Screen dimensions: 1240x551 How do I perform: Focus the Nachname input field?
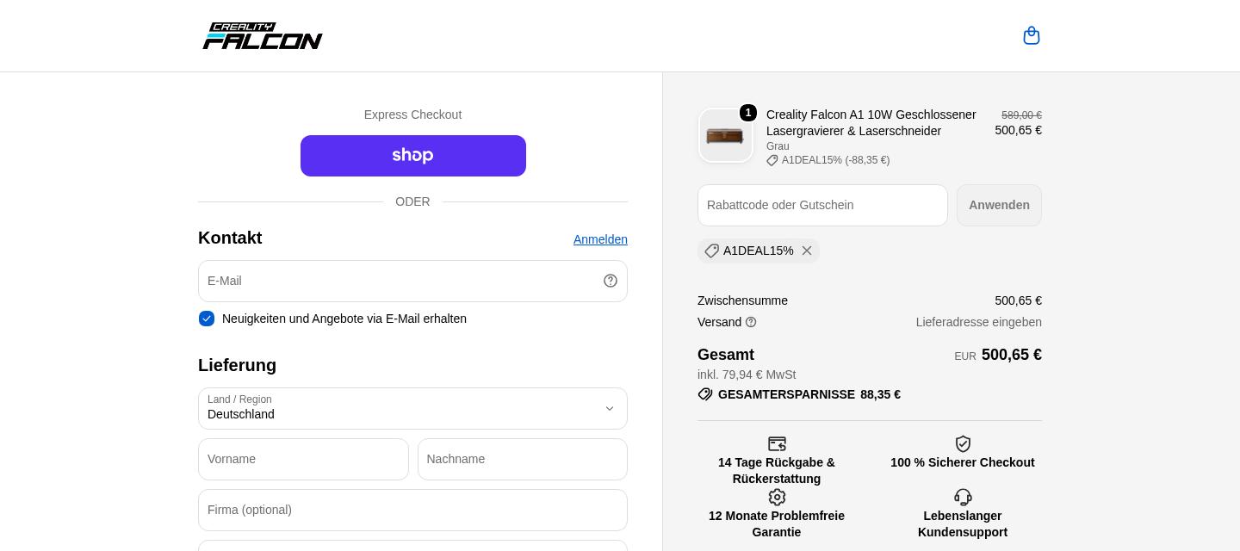(x=523, y=459)
